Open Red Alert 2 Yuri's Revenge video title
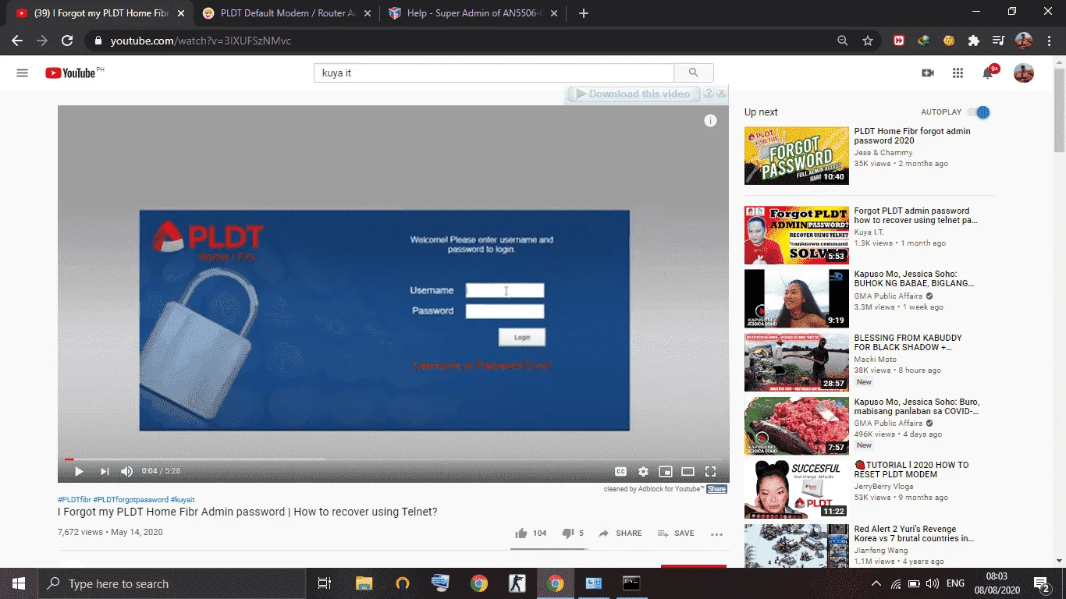The height and width of the screenshot is (599, 1066). (x=914, y=533)
